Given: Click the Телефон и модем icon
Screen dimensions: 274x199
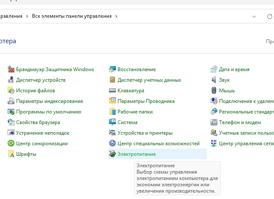Looking at the screenshot, I should pos(214,122).
